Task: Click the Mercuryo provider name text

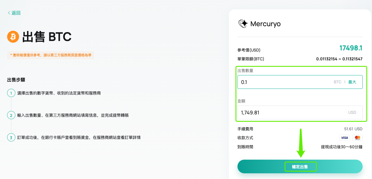Action: pos(265,24)
